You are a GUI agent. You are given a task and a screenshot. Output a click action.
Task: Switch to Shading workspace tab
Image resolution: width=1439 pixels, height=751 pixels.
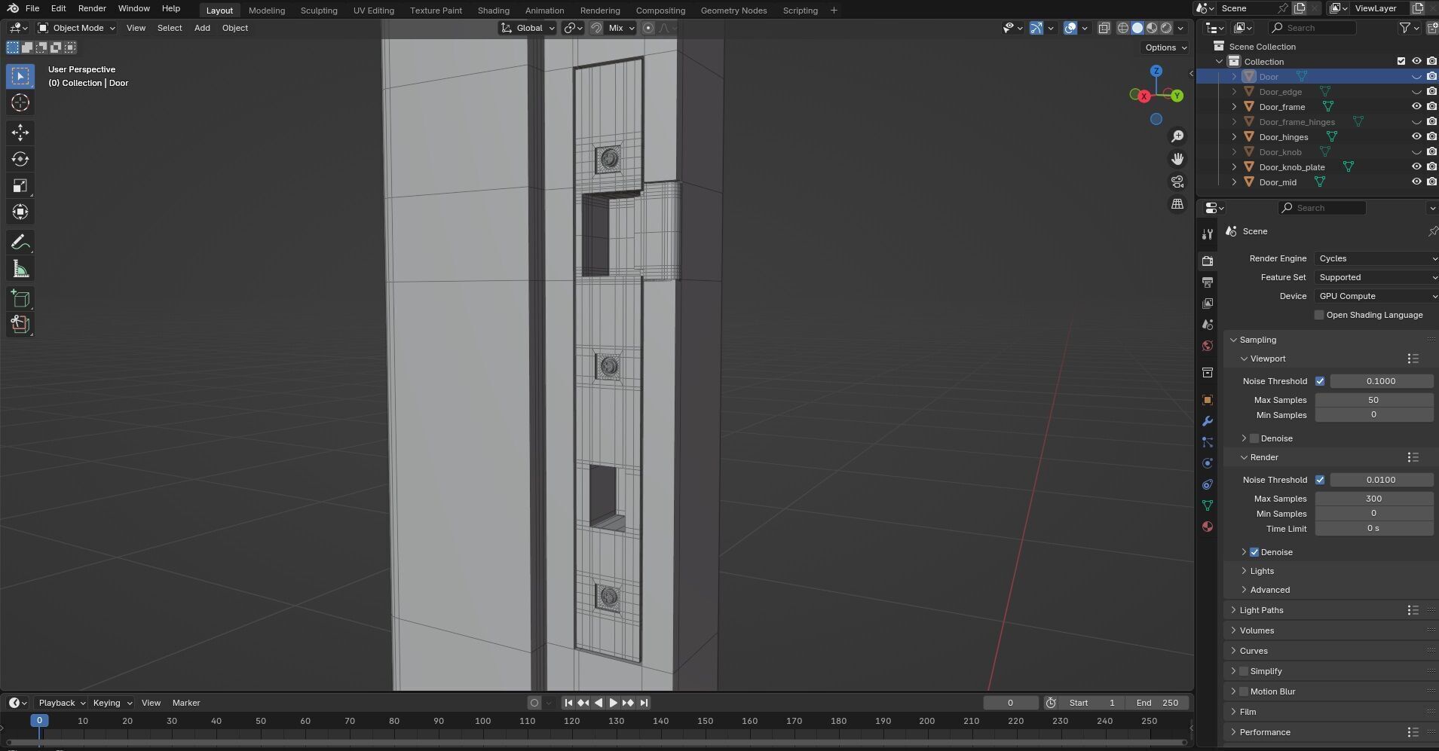[493, 11]
